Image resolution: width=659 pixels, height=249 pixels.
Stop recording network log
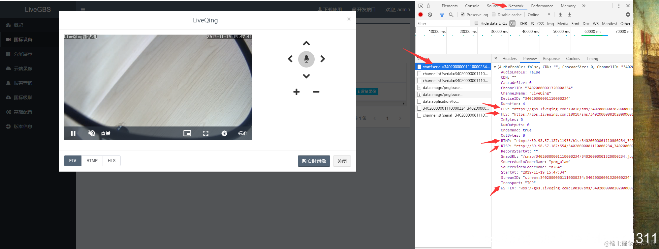click(421, 14)
